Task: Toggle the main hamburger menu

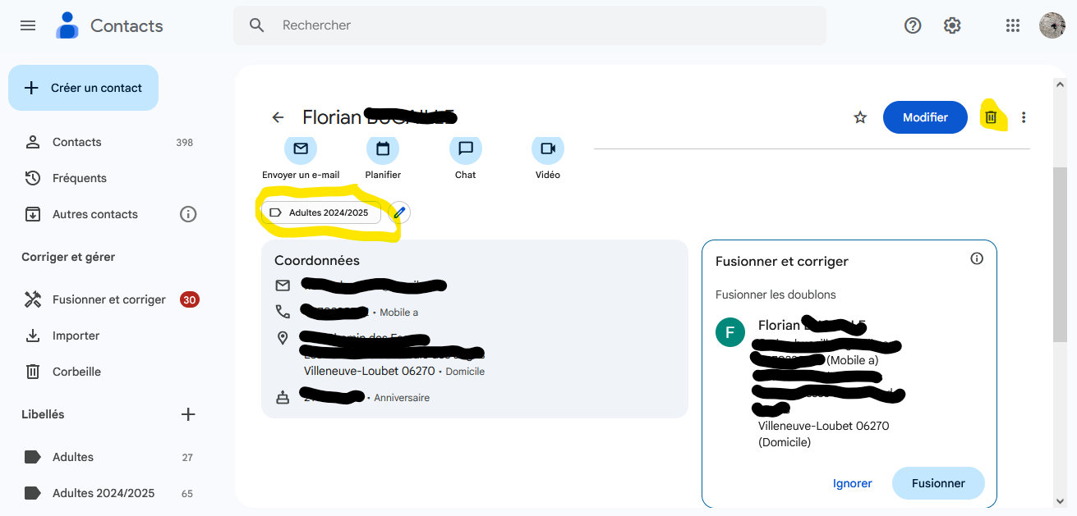Action: (28, 25)
